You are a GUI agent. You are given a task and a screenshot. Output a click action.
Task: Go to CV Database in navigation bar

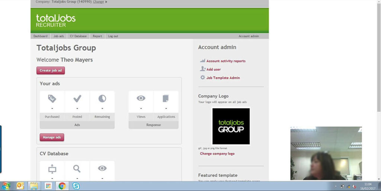click(78, 36)
